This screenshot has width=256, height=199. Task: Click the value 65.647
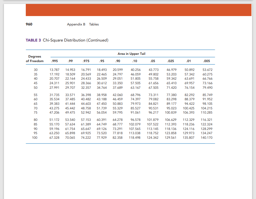pyautogui.click(x=86, y=129)
